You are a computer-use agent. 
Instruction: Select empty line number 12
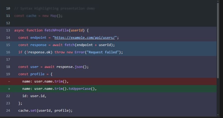8,23
